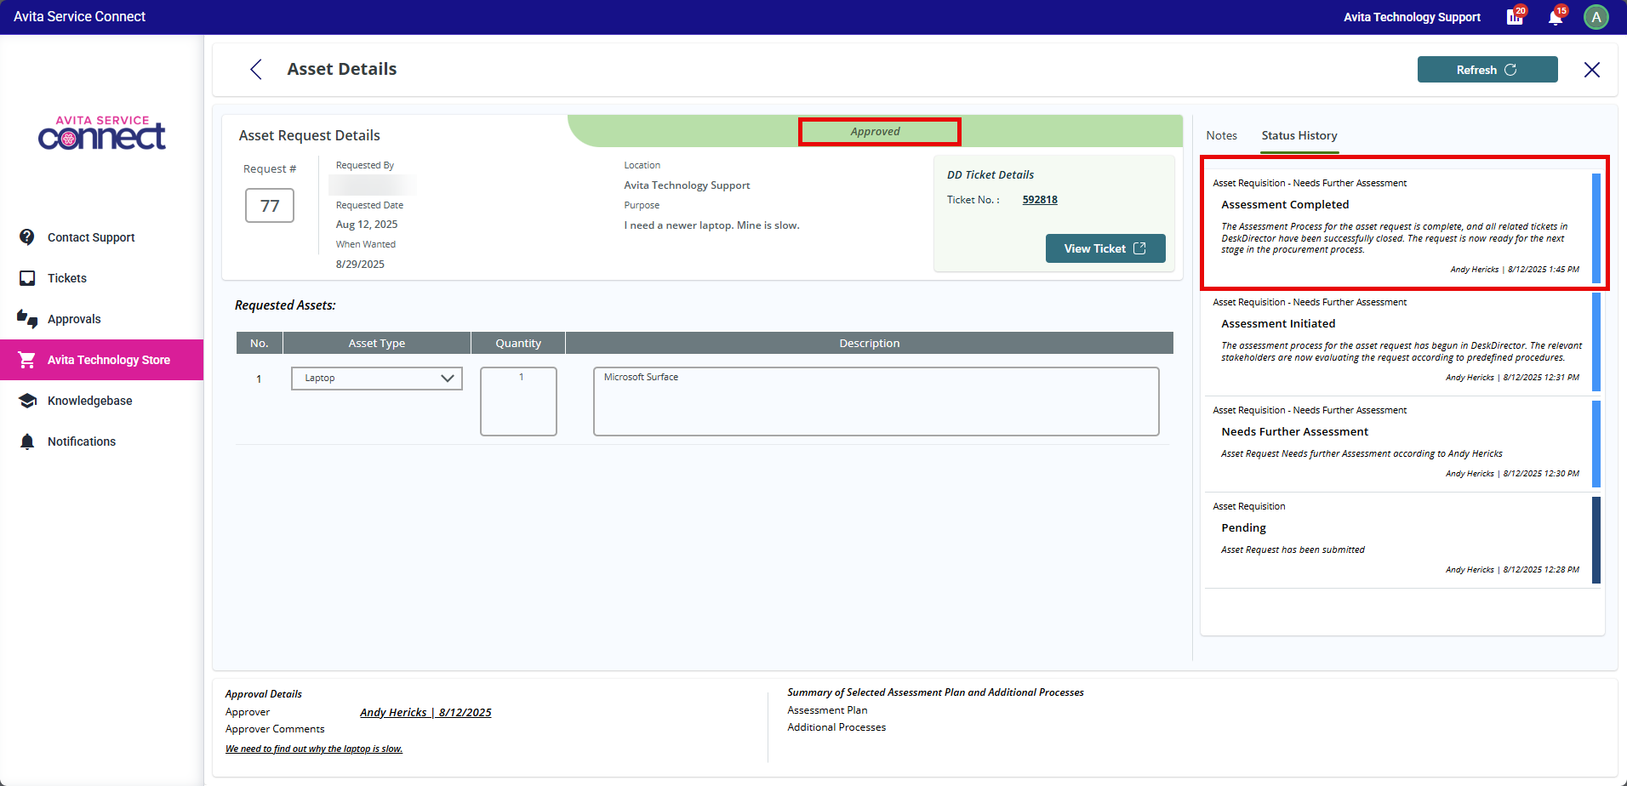Click the When Wanted value 8/29/2025
The width and height of the screenshot is (1627, 786).
[360, 265]
